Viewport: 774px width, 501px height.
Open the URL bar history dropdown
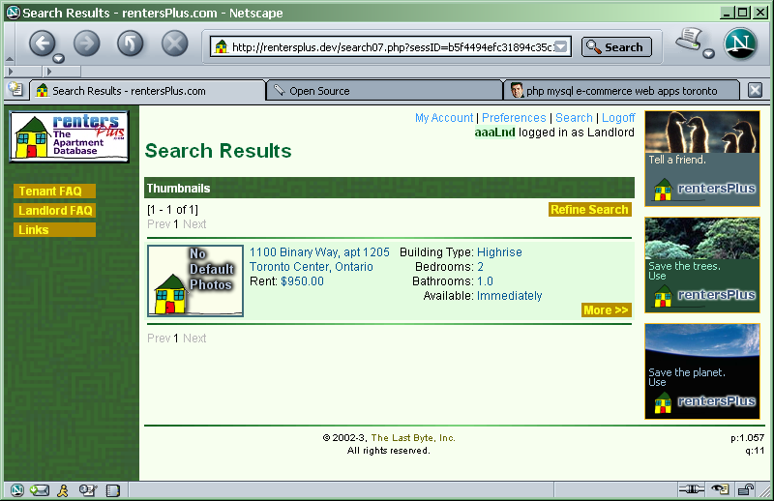[561, 46]
